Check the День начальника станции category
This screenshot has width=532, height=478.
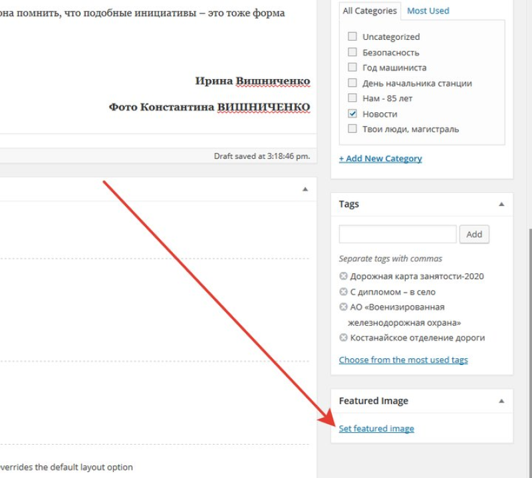click(x=352, y=83)
